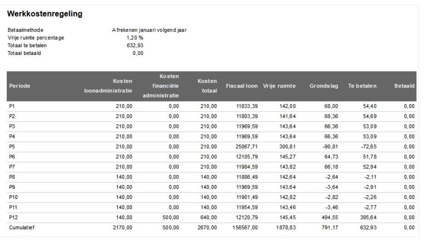Click the Fiscaal loon column header

(242, 86)
